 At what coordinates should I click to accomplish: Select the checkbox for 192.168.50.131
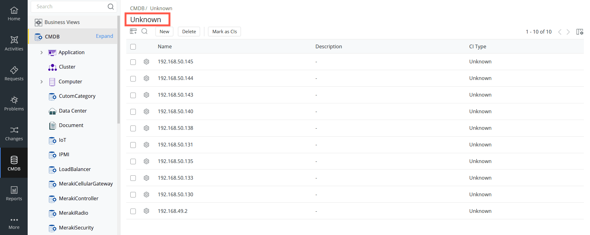tap(133, 145)
